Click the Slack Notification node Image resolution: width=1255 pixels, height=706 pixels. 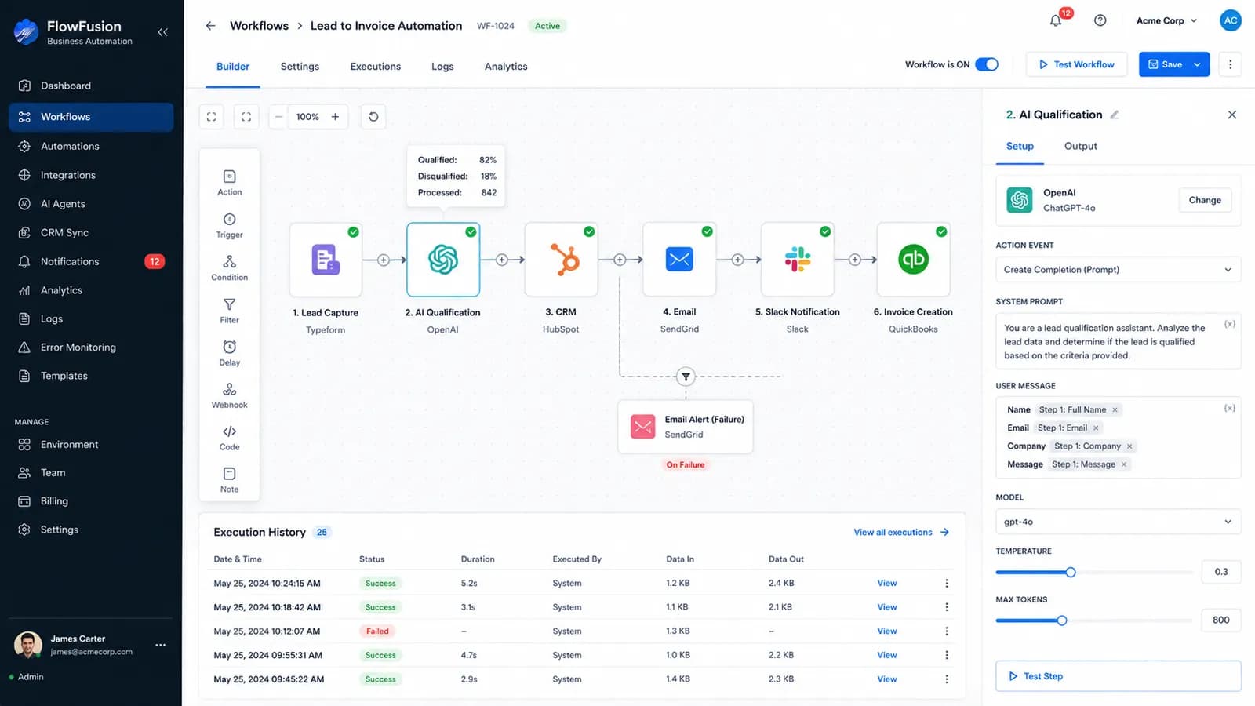(798, 260)
